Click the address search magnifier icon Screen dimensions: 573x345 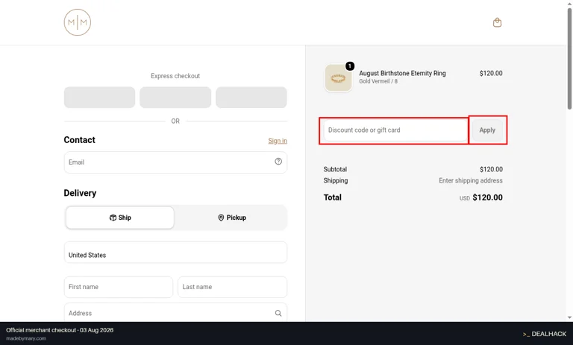278,313
